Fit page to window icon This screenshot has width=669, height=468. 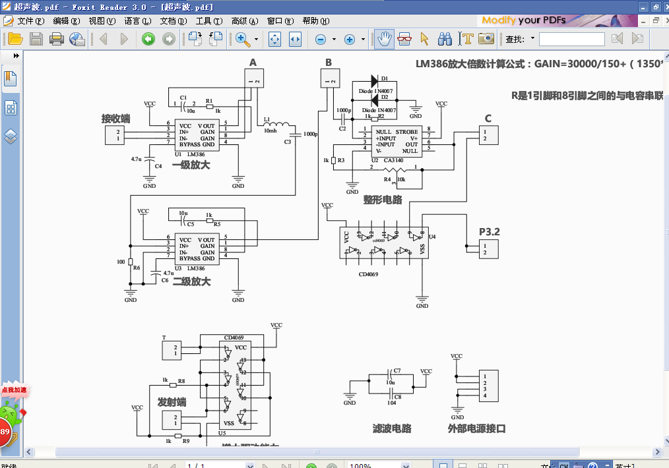pyautogui.click(x=274, y=39)
